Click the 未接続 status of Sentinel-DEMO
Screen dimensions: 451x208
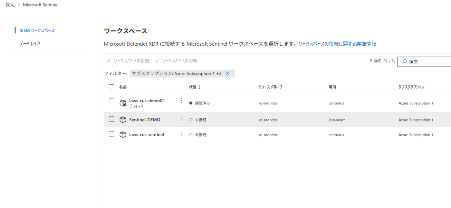(x=201, y=120)
